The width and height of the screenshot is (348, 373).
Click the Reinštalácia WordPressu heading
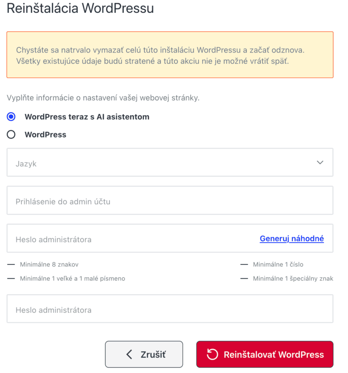(80, 8)
